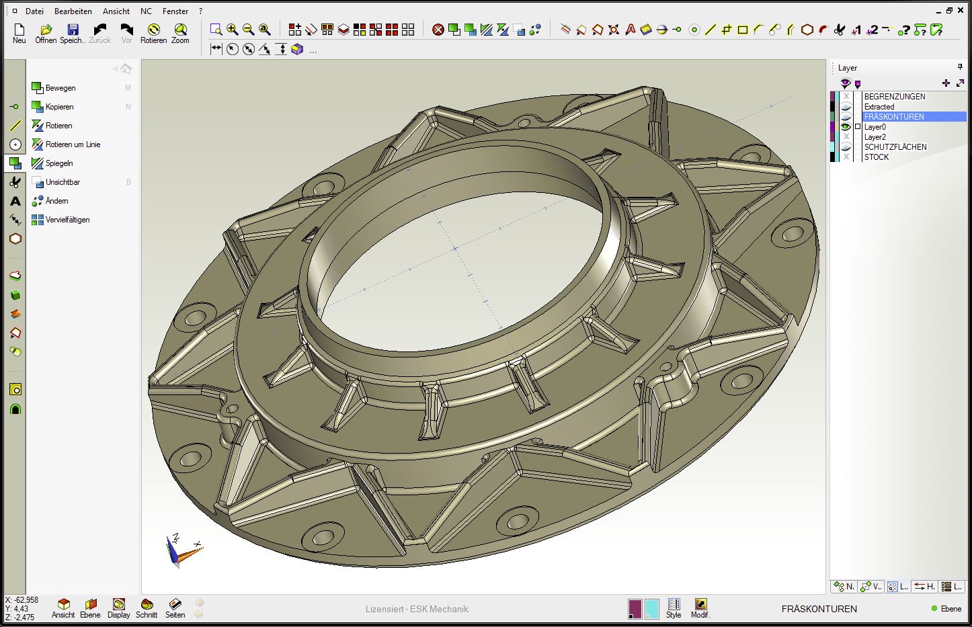
Task: Choose the Kopieren command
Action: coord(52,107)
